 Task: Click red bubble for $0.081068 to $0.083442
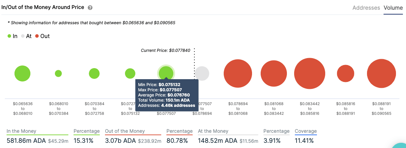tap(274, 73)
